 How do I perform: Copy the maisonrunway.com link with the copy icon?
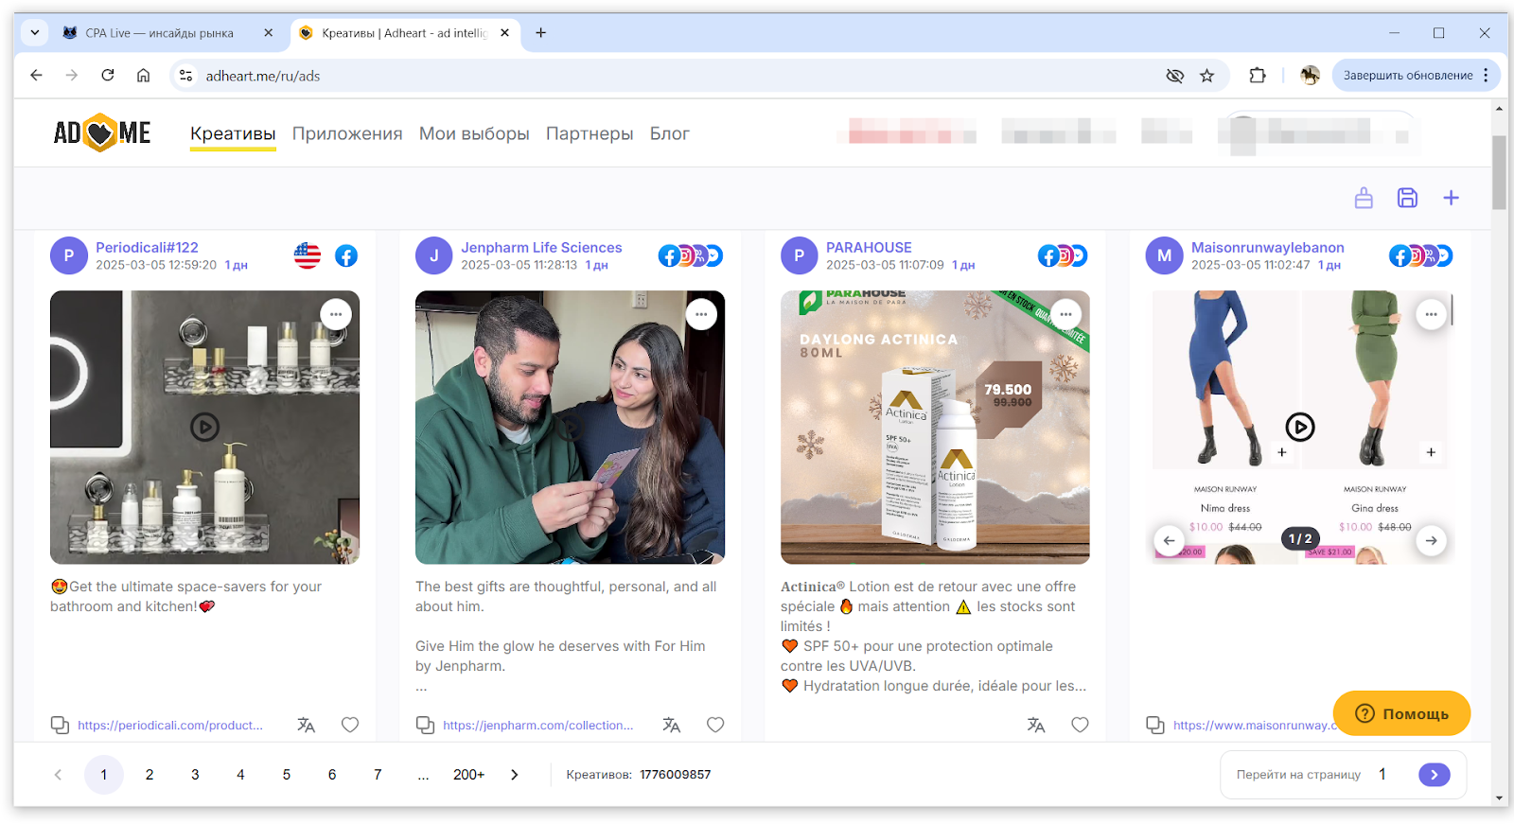coord(1155,725)
